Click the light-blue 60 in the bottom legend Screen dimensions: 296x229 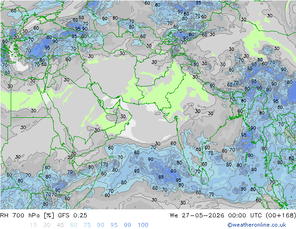point(74,225)
